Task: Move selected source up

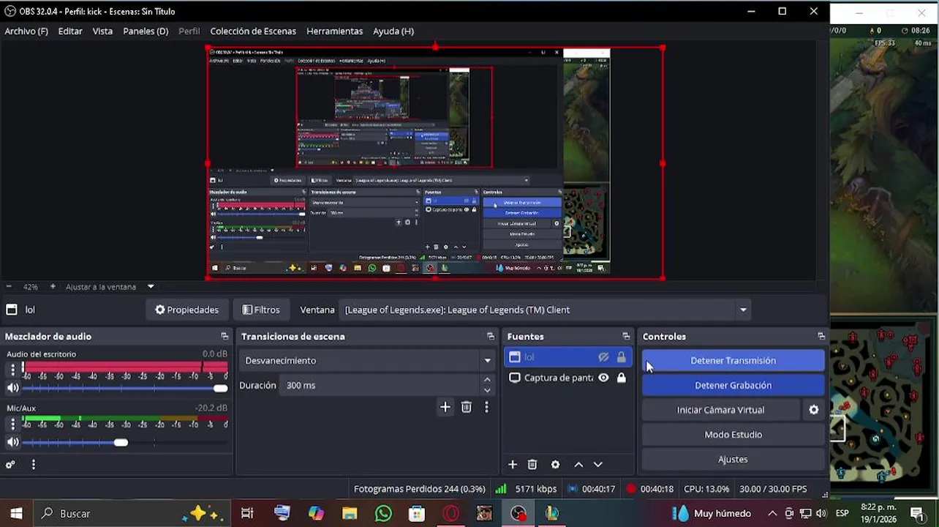Action: click(x=578, y=465)
